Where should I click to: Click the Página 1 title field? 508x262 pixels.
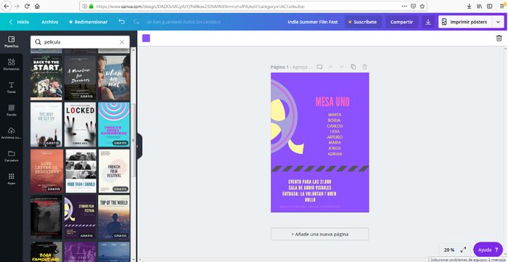pyautogui.click(x=291, y=67)
